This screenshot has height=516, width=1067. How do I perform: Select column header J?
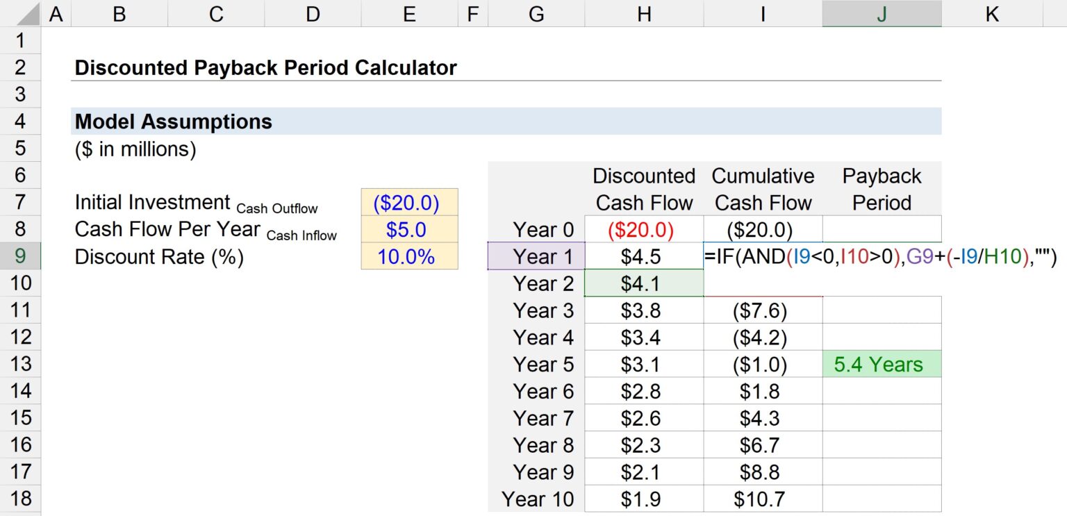click(881, 14)
